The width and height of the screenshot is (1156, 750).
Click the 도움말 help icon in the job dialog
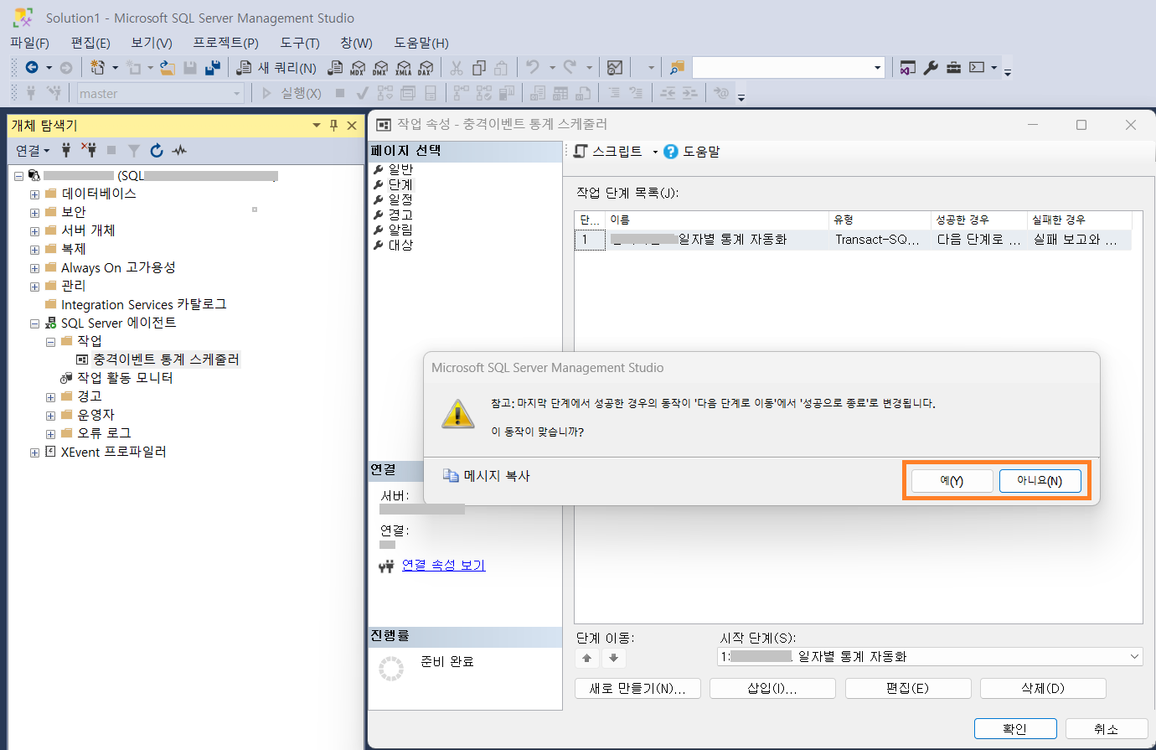tap(670, 152)
